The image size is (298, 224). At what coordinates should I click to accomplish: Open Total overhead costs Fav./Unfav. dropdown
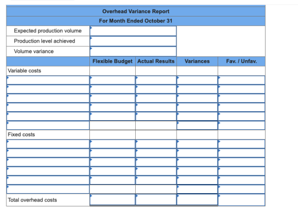click(x=242, y=200)
